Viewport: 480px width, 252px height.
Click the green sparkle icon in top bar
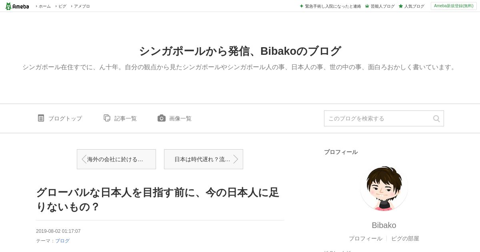pyautogui.click(x=301, y=6)
